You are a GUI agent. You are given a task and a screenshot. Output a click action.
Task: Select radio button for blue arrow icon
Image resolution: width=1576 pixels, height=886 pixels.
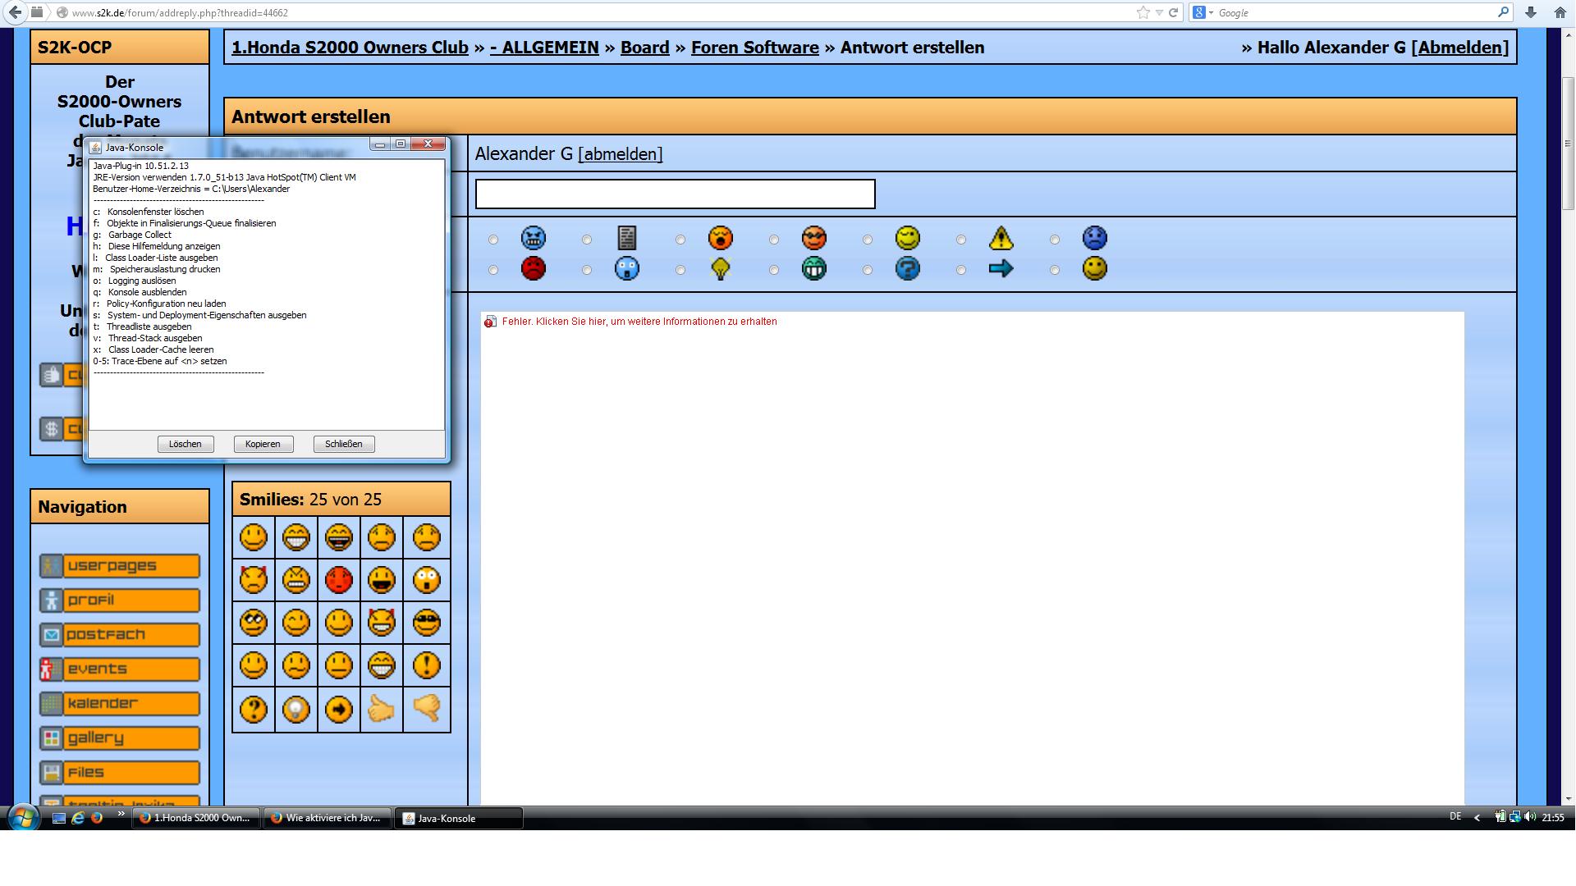click(961, 270)
